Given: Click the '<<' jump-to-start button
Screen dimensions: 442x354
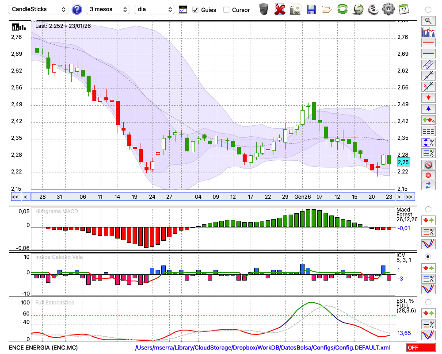Looking at the screenshot, I should click(15, 197).
